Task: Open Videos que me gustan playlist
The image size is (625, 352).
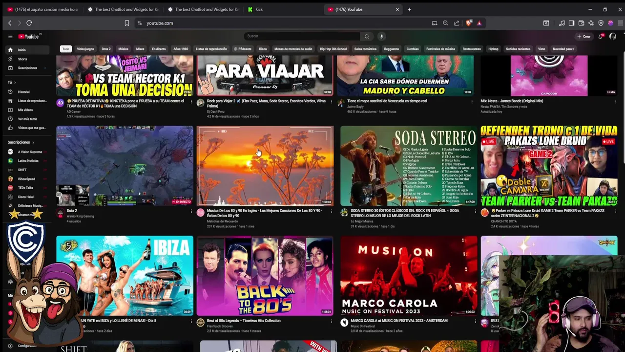Action: [x=28, y=128]
